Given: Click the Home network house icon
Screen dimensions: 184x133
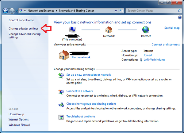Looking at the screenshot, I should coord(64,55).
